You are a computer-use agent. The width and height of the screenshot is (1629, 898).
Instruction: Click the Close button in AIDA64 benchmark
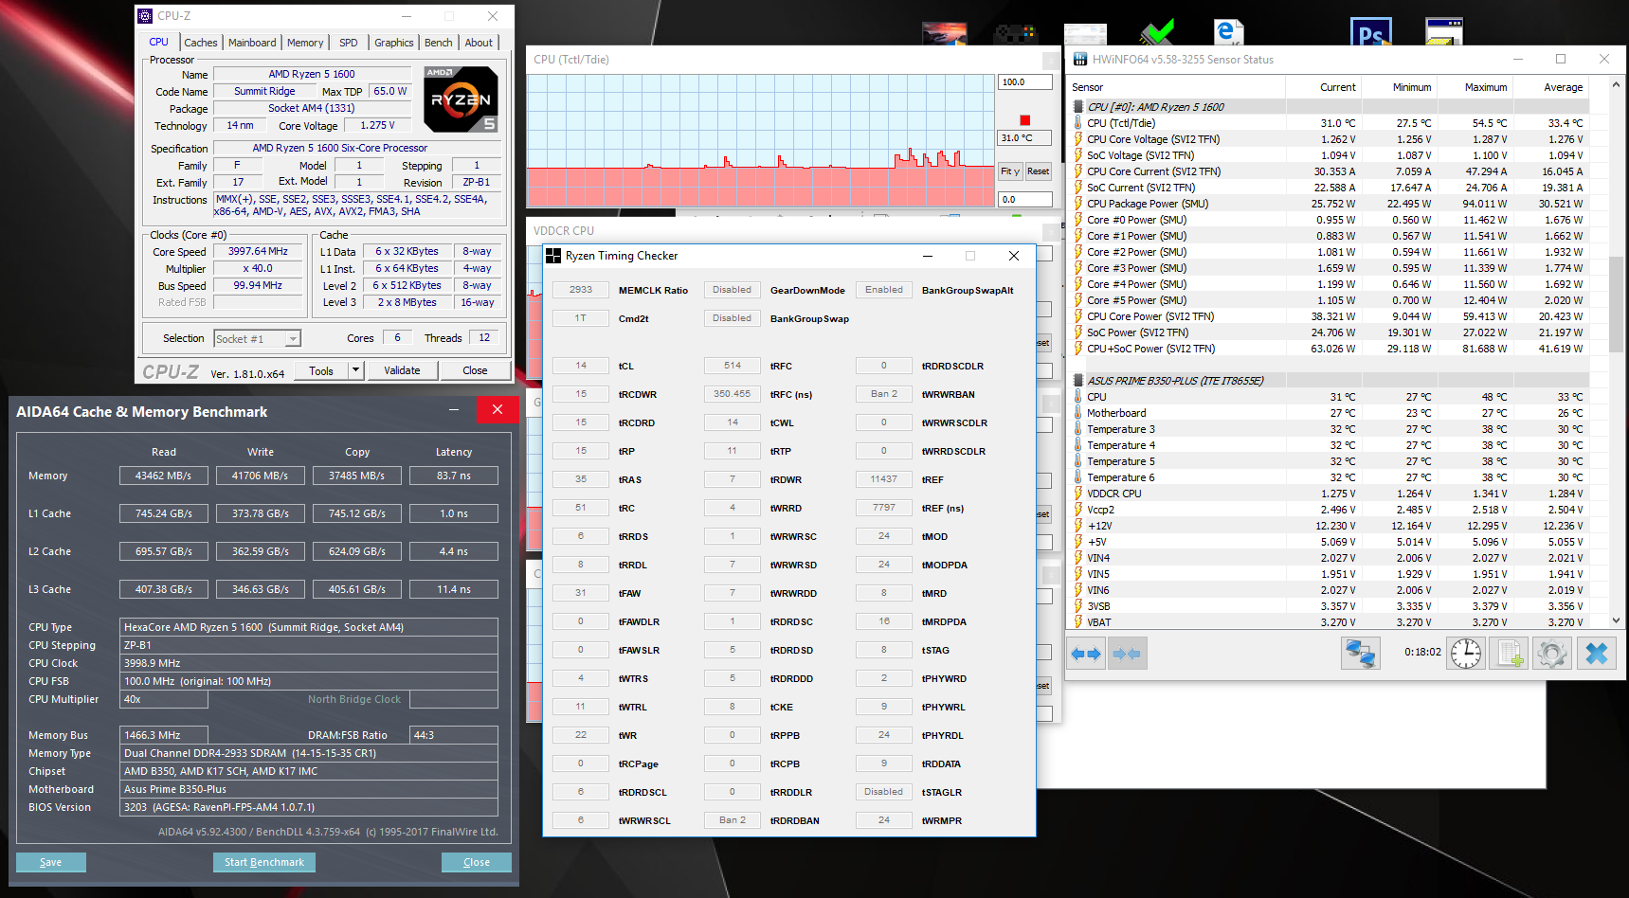pyautogui.click(x=477, y=862)
